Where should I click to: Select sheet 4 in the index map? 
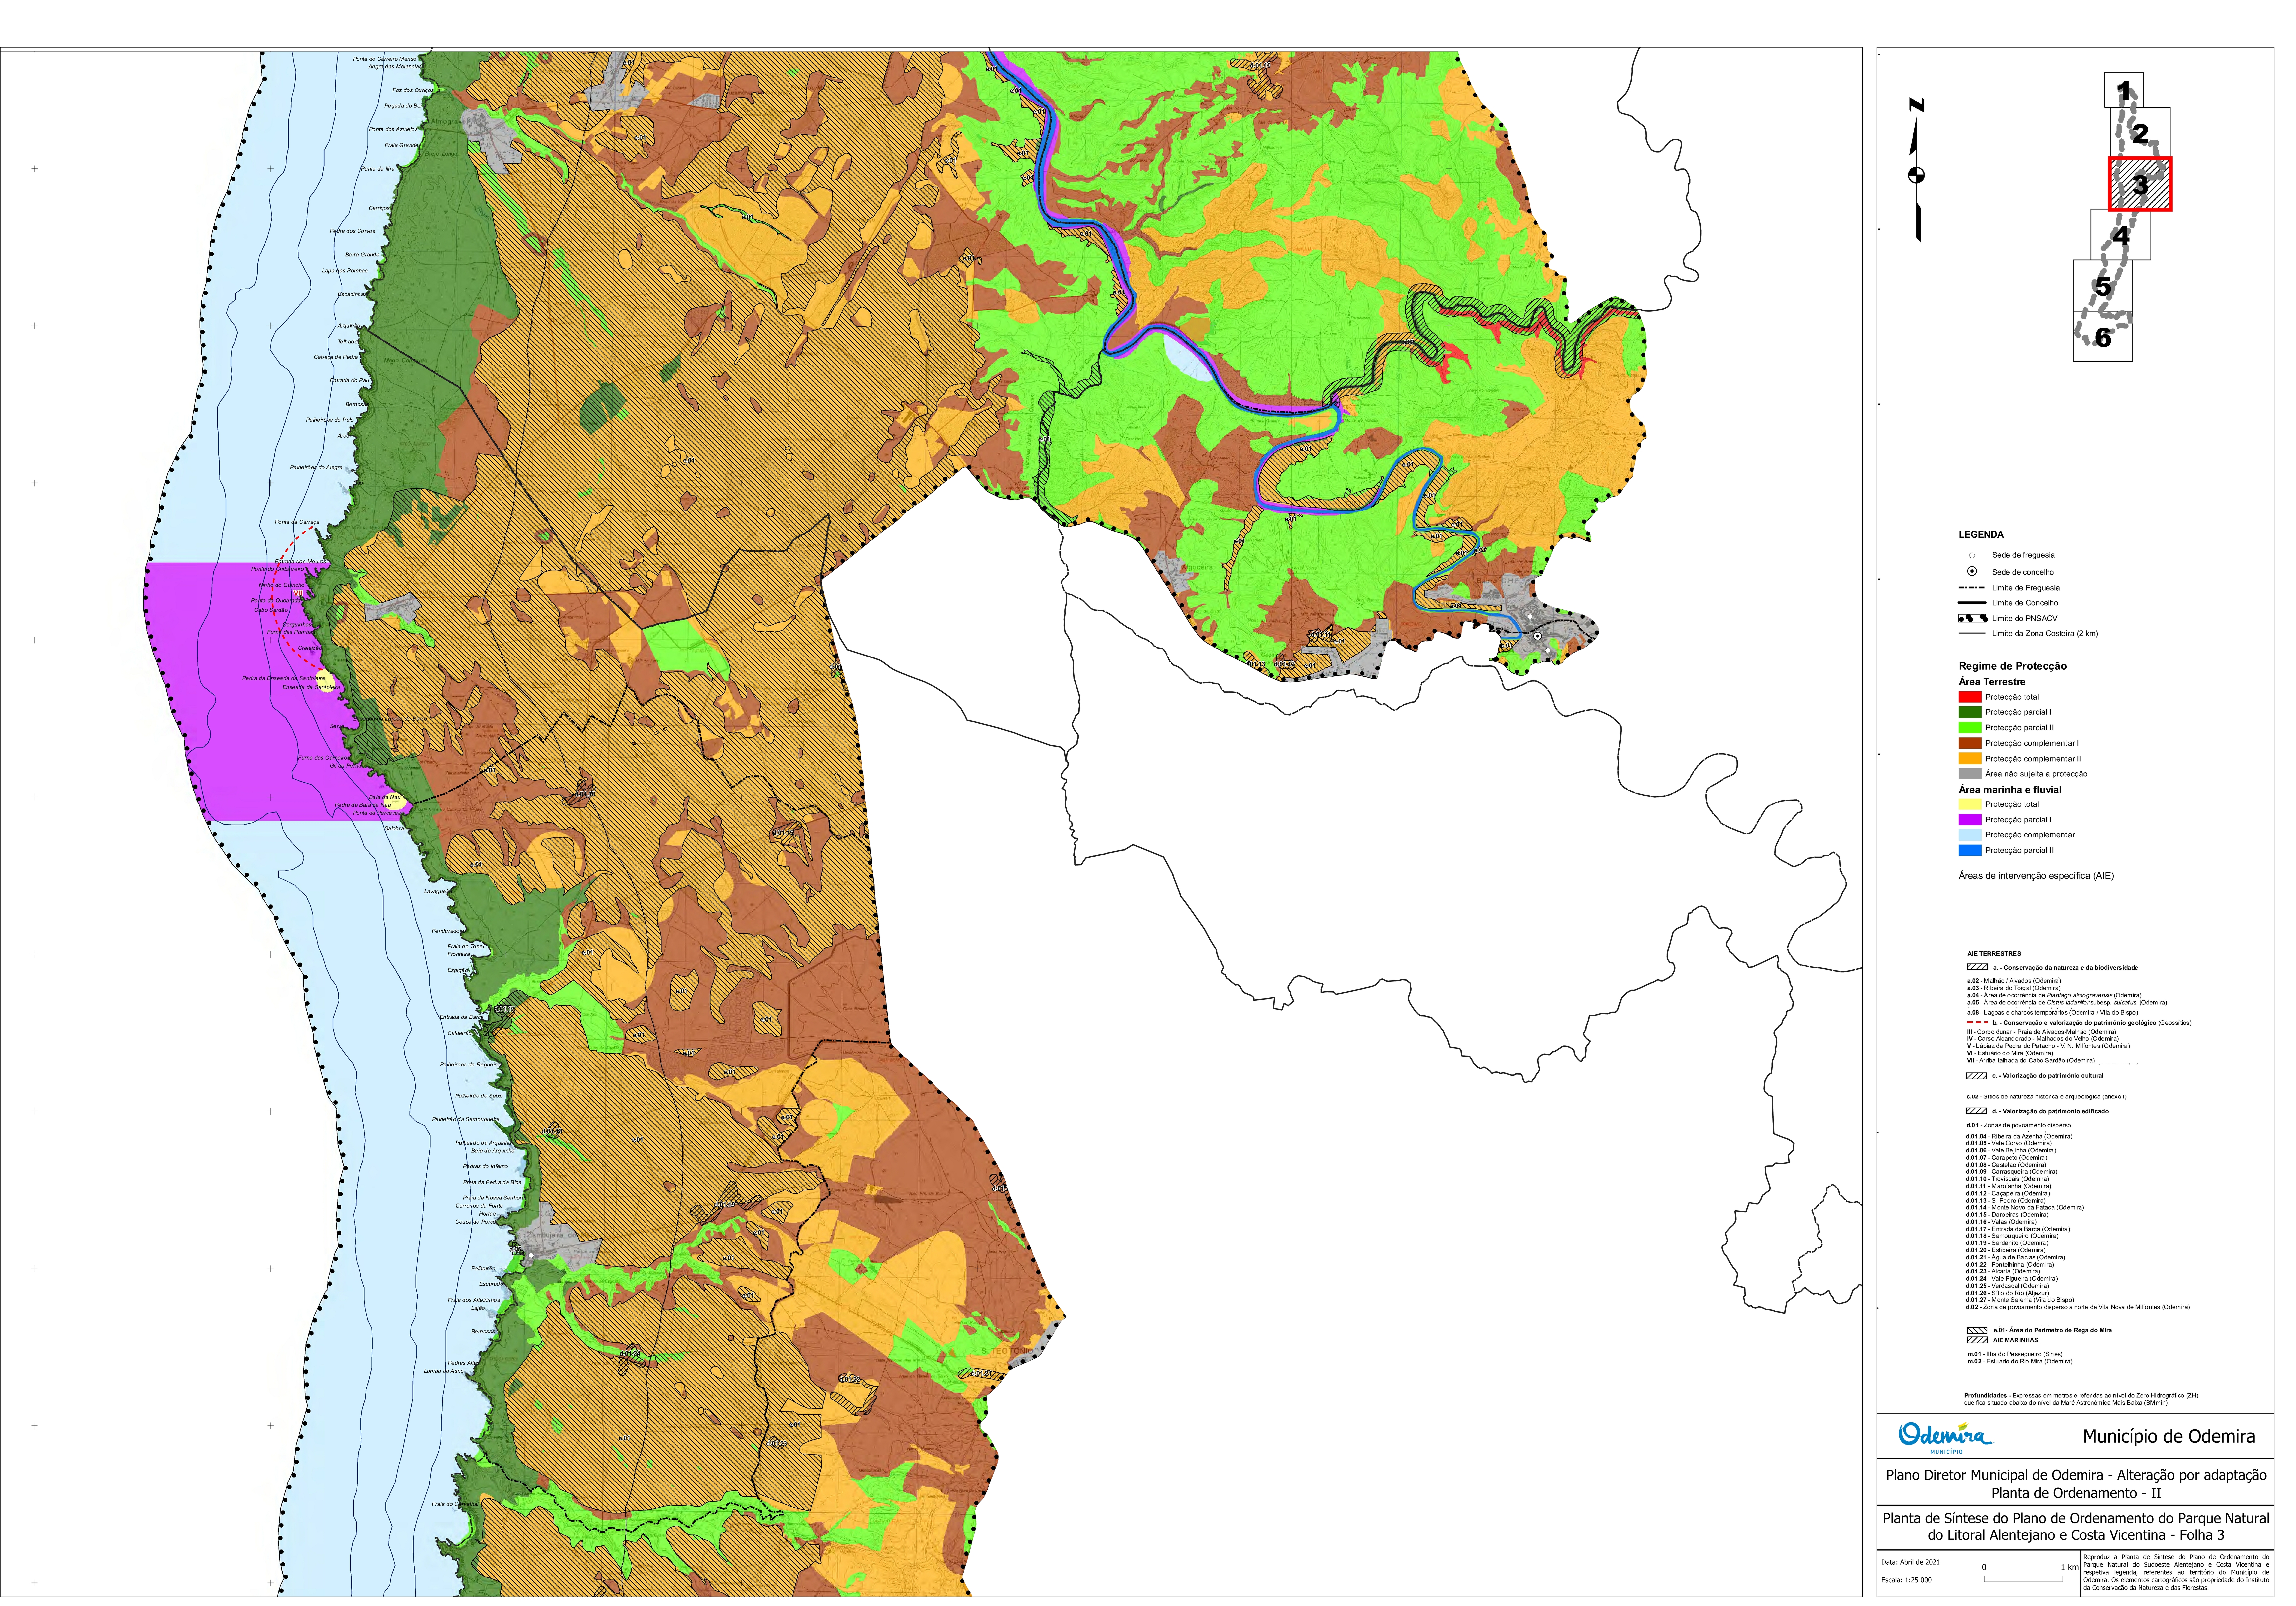(2121, 235)
